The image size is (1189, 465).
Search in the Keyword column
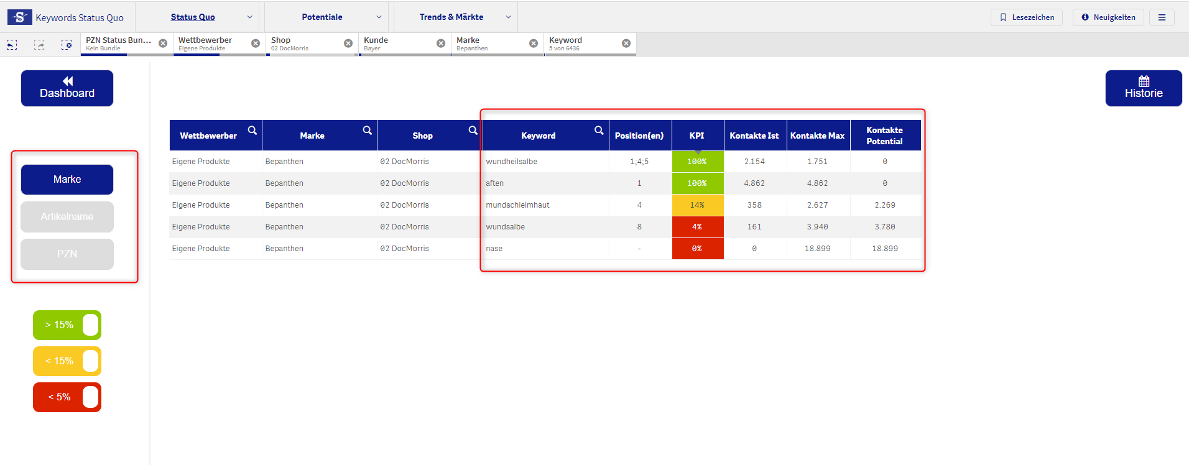tap(599, 131)
